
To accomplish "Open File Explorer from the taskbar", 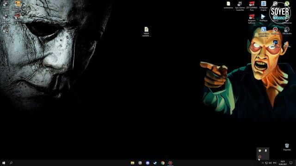I will coord(133,163).
